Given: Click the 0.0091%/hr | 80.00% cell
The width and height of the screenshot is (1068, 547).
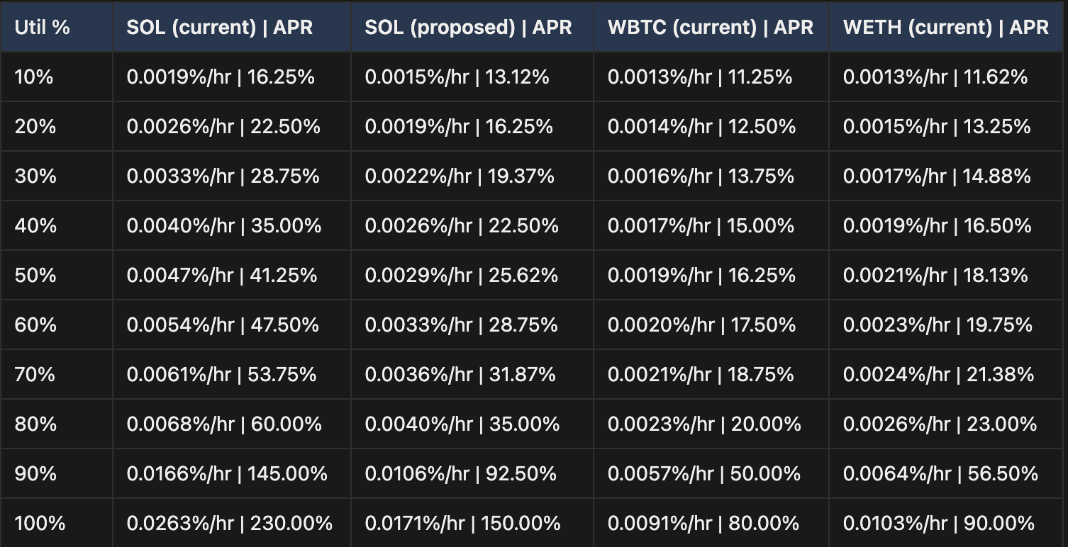Looking at the screenshot, I should tap(703, 523).
